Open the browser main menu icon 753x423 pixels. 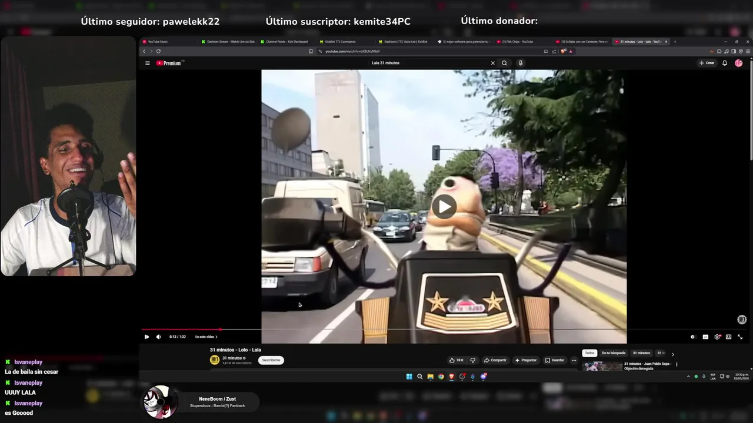[x=747, y=51]
